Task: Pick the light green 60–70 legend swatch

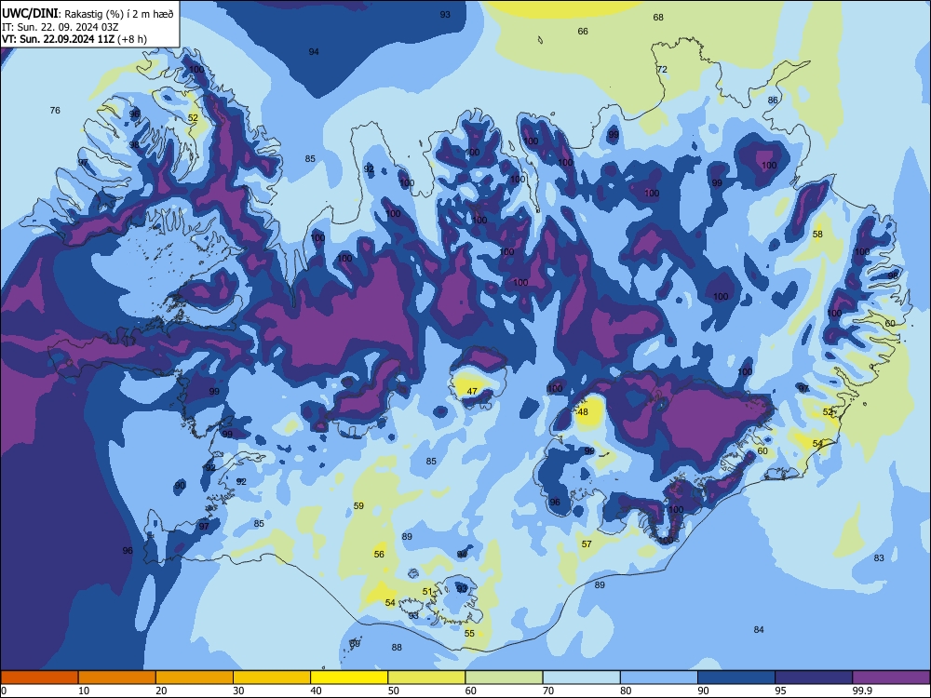Action: coord(504,678)
